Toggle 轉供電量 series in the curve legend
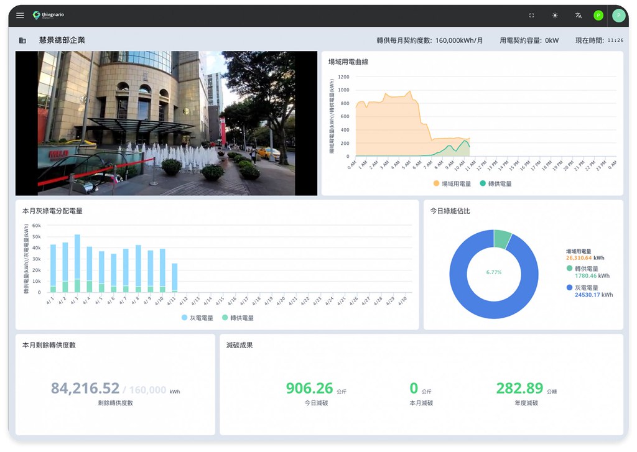Viewport: 637px width, 452px height. tap(496, 183)
